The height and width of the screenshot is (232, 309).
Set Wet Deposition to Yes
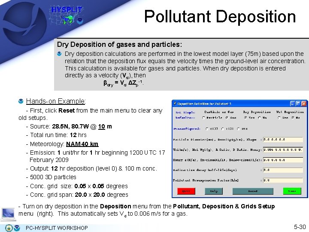point(279,118)
